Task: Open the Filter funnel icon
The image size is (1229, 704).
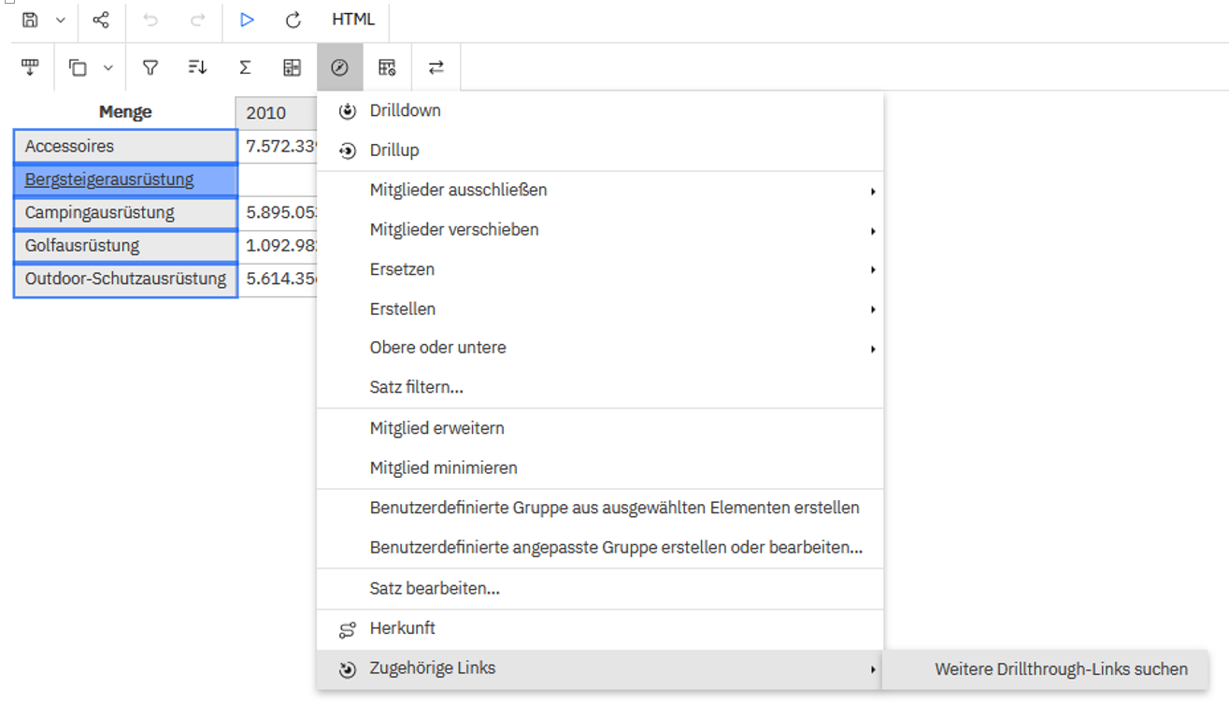Action: (150, 67)
